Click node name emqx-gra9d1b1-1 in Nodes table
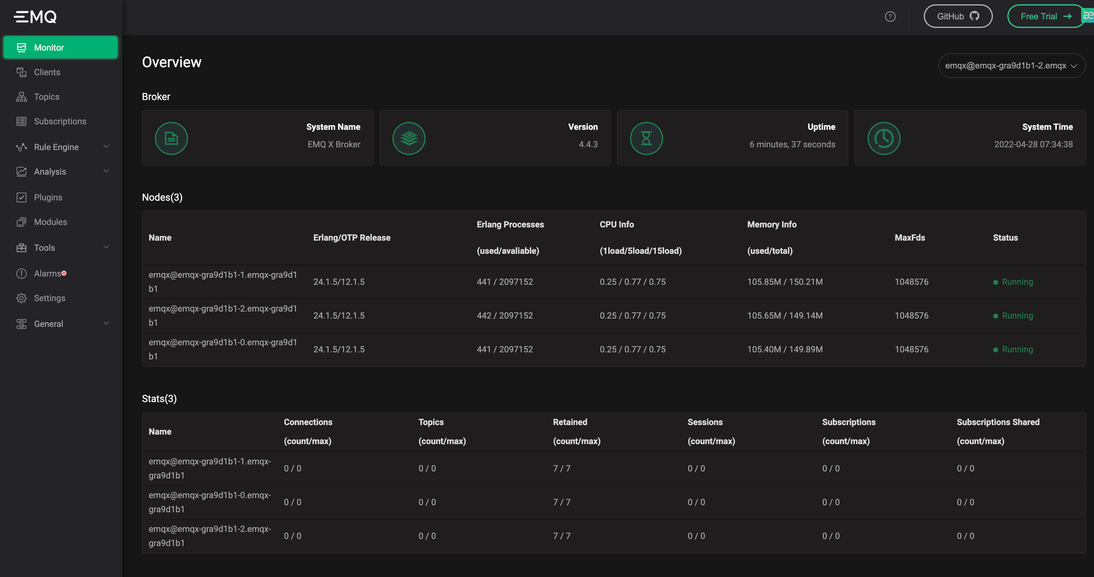 (223, 282)
